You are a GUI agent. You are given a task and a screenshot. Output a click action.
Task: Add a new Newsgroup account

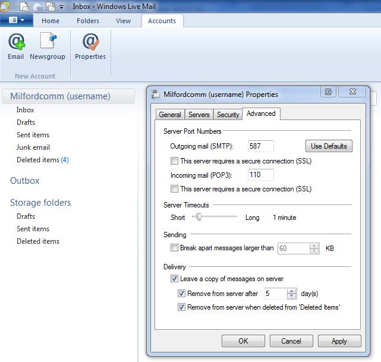(x=48, y=46)
